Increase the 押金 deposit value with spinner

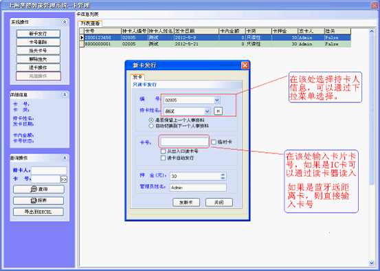pos(223,175)
